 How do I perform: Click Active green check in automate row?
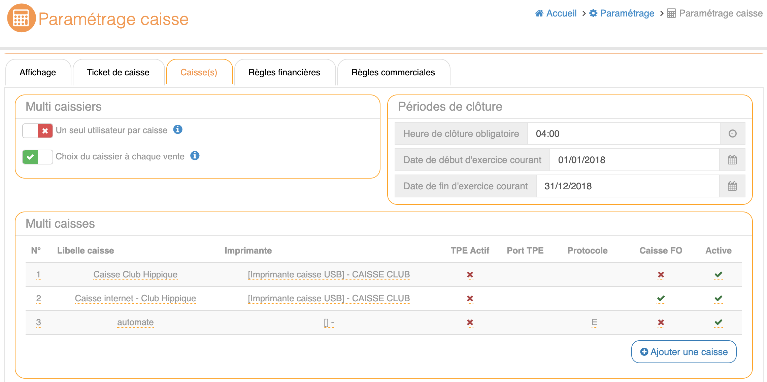coord(718,322)
